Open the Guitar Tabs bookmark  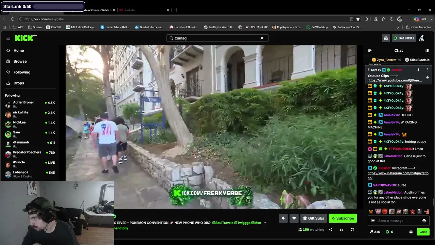[x=115, y=27]
